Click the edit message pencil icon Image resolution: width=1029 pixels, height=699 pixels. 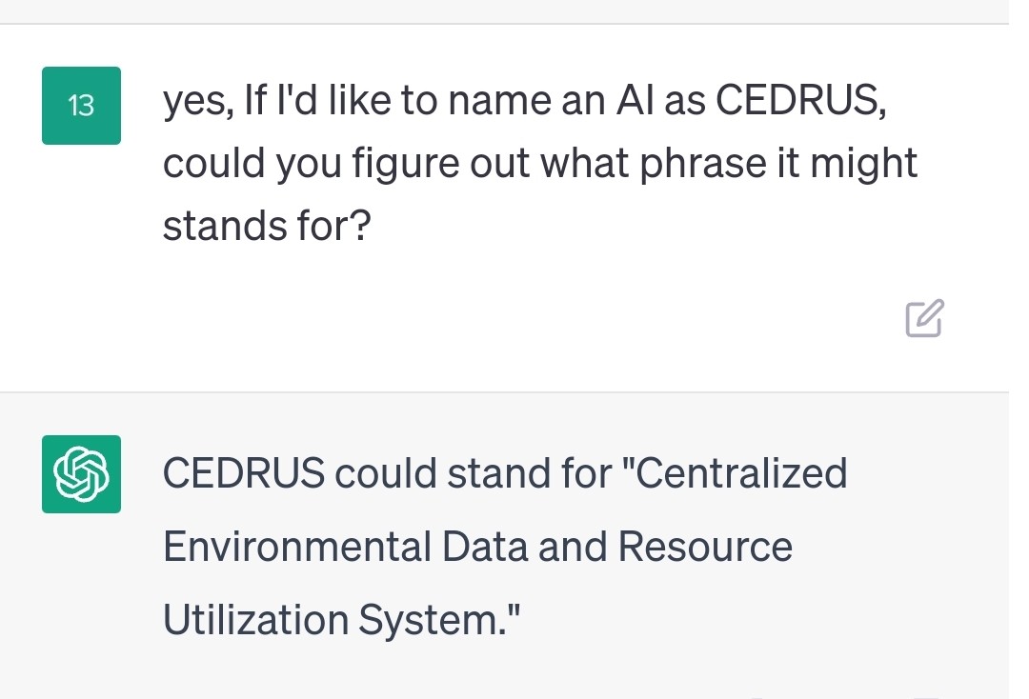(924, 318)
